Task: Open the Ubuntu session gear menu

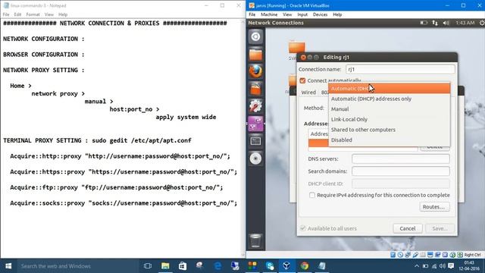Action: pyautogui.click(x=482, y=23)
